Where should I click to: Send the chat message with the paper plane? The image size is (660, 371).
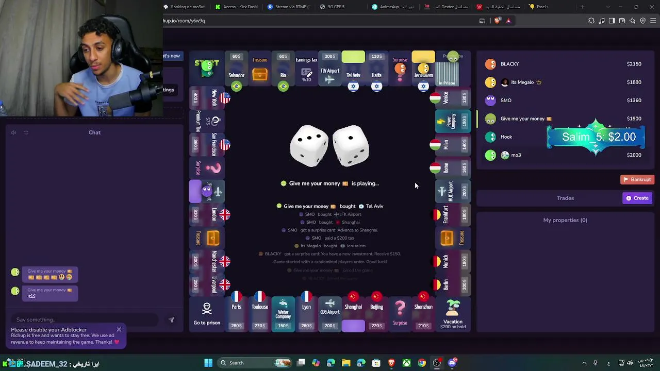171,319
